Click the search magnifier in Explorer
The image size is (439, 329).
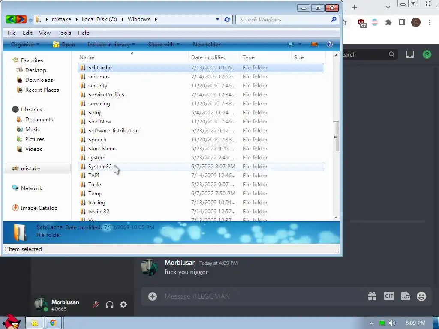click(x=334, y=19)
